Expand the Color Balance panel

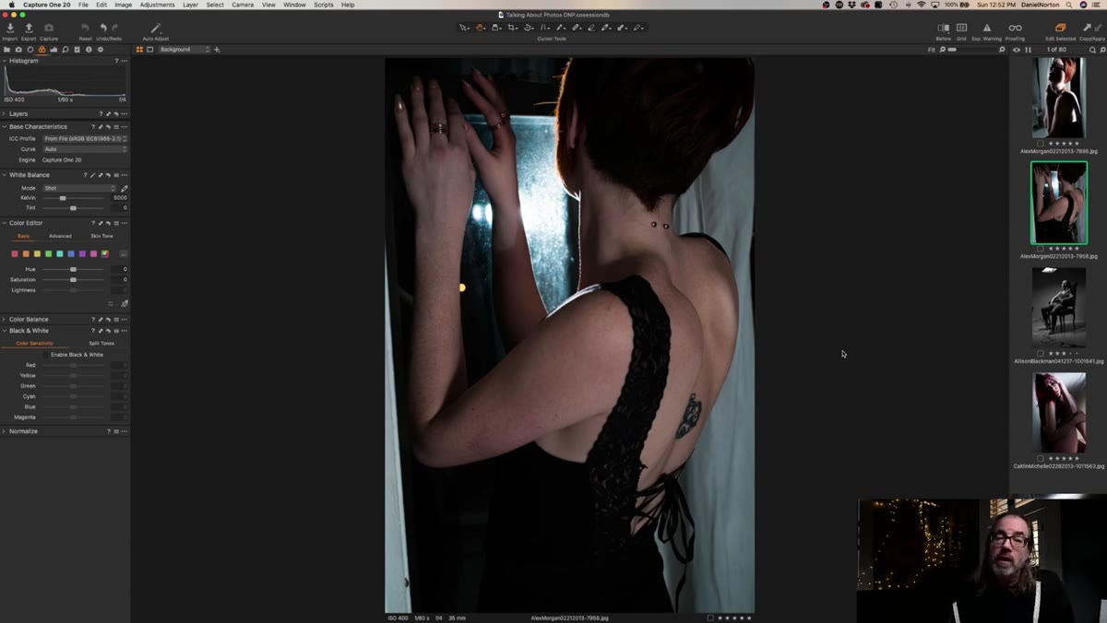[29, 319]
